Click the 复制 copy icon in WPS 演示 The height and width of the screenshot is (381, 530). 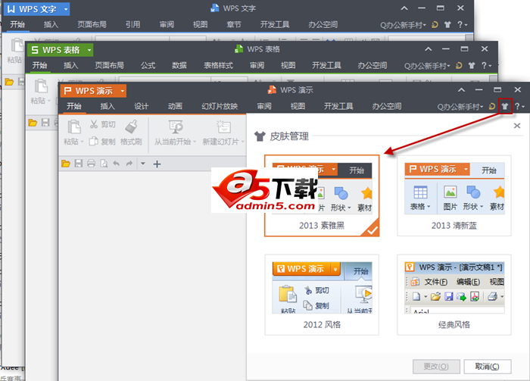pyautogui.click(x=93, y=141)
